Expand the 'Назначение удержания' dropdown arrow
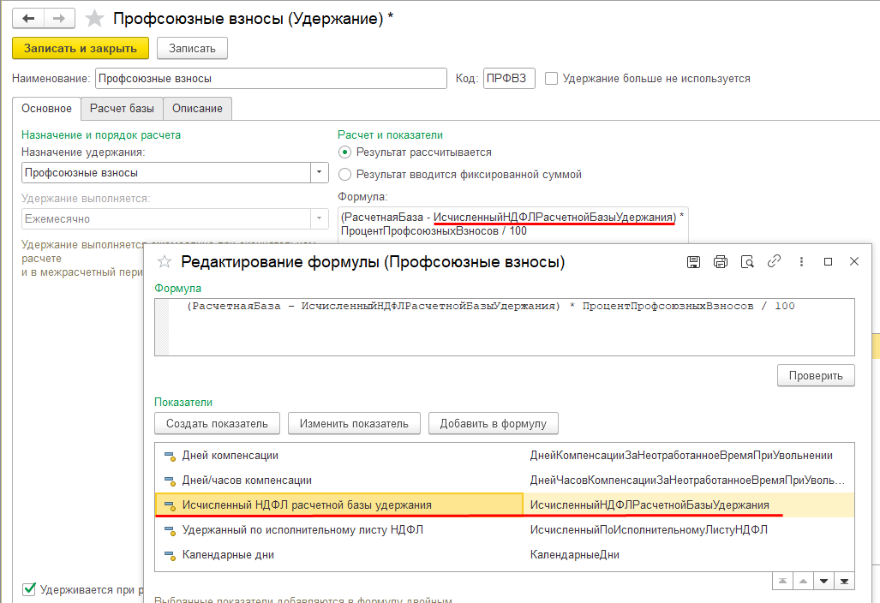Screen dimensions: 880x603 (319, 172)
